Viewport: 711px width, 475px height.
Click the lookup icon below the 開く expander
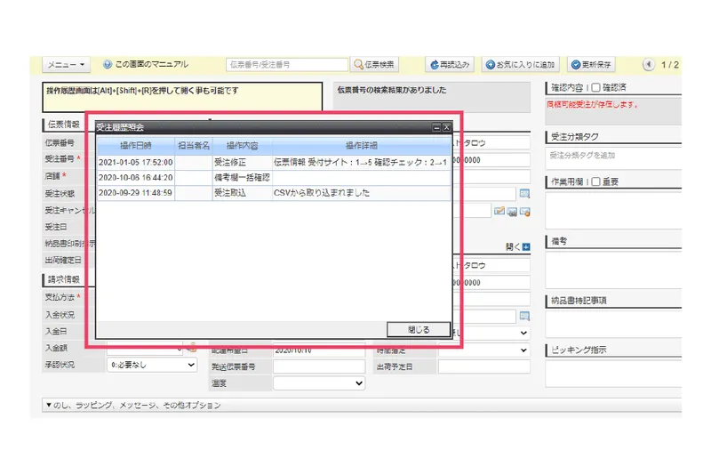[x=524, y=316]
